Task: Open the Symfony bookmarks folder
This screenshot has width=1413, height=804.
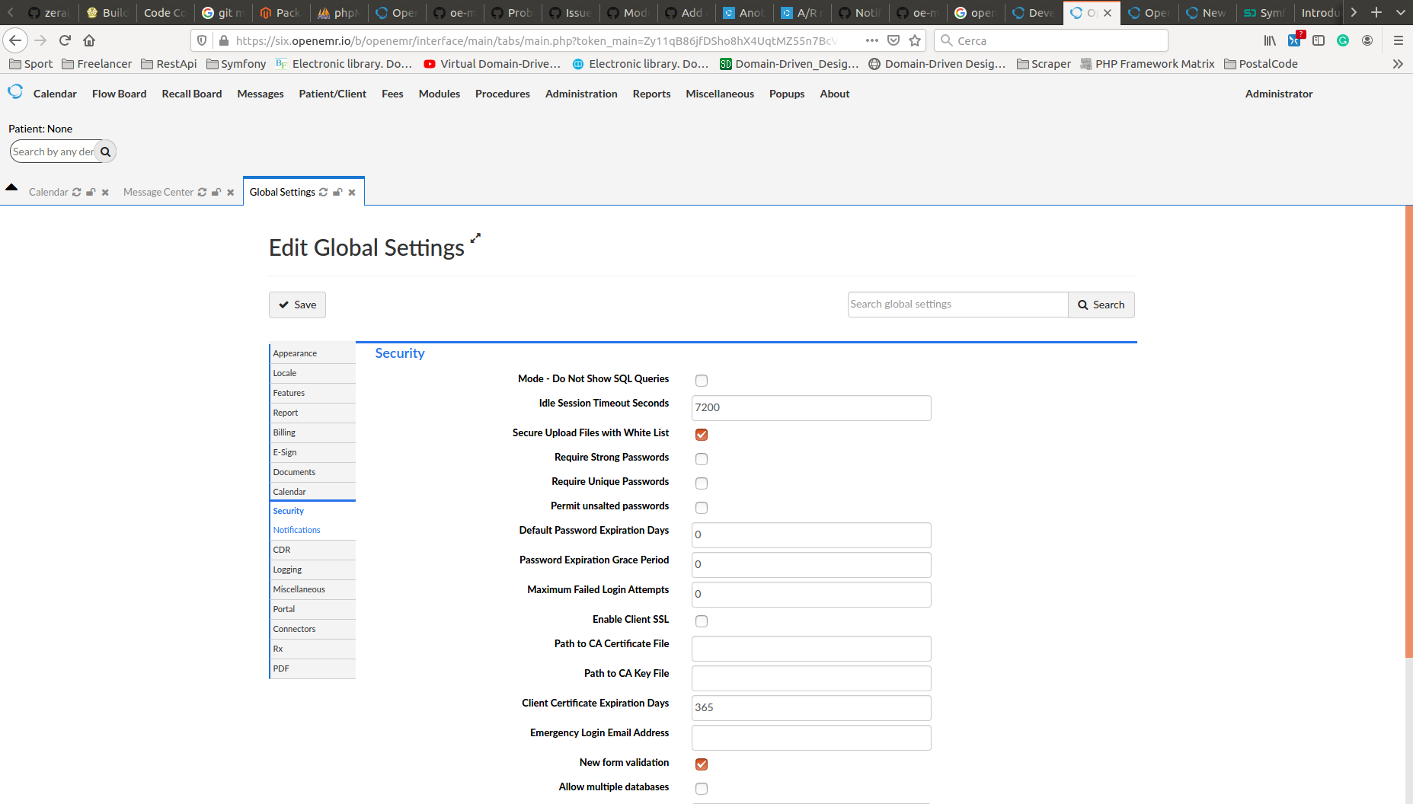Action: [236, 64]
